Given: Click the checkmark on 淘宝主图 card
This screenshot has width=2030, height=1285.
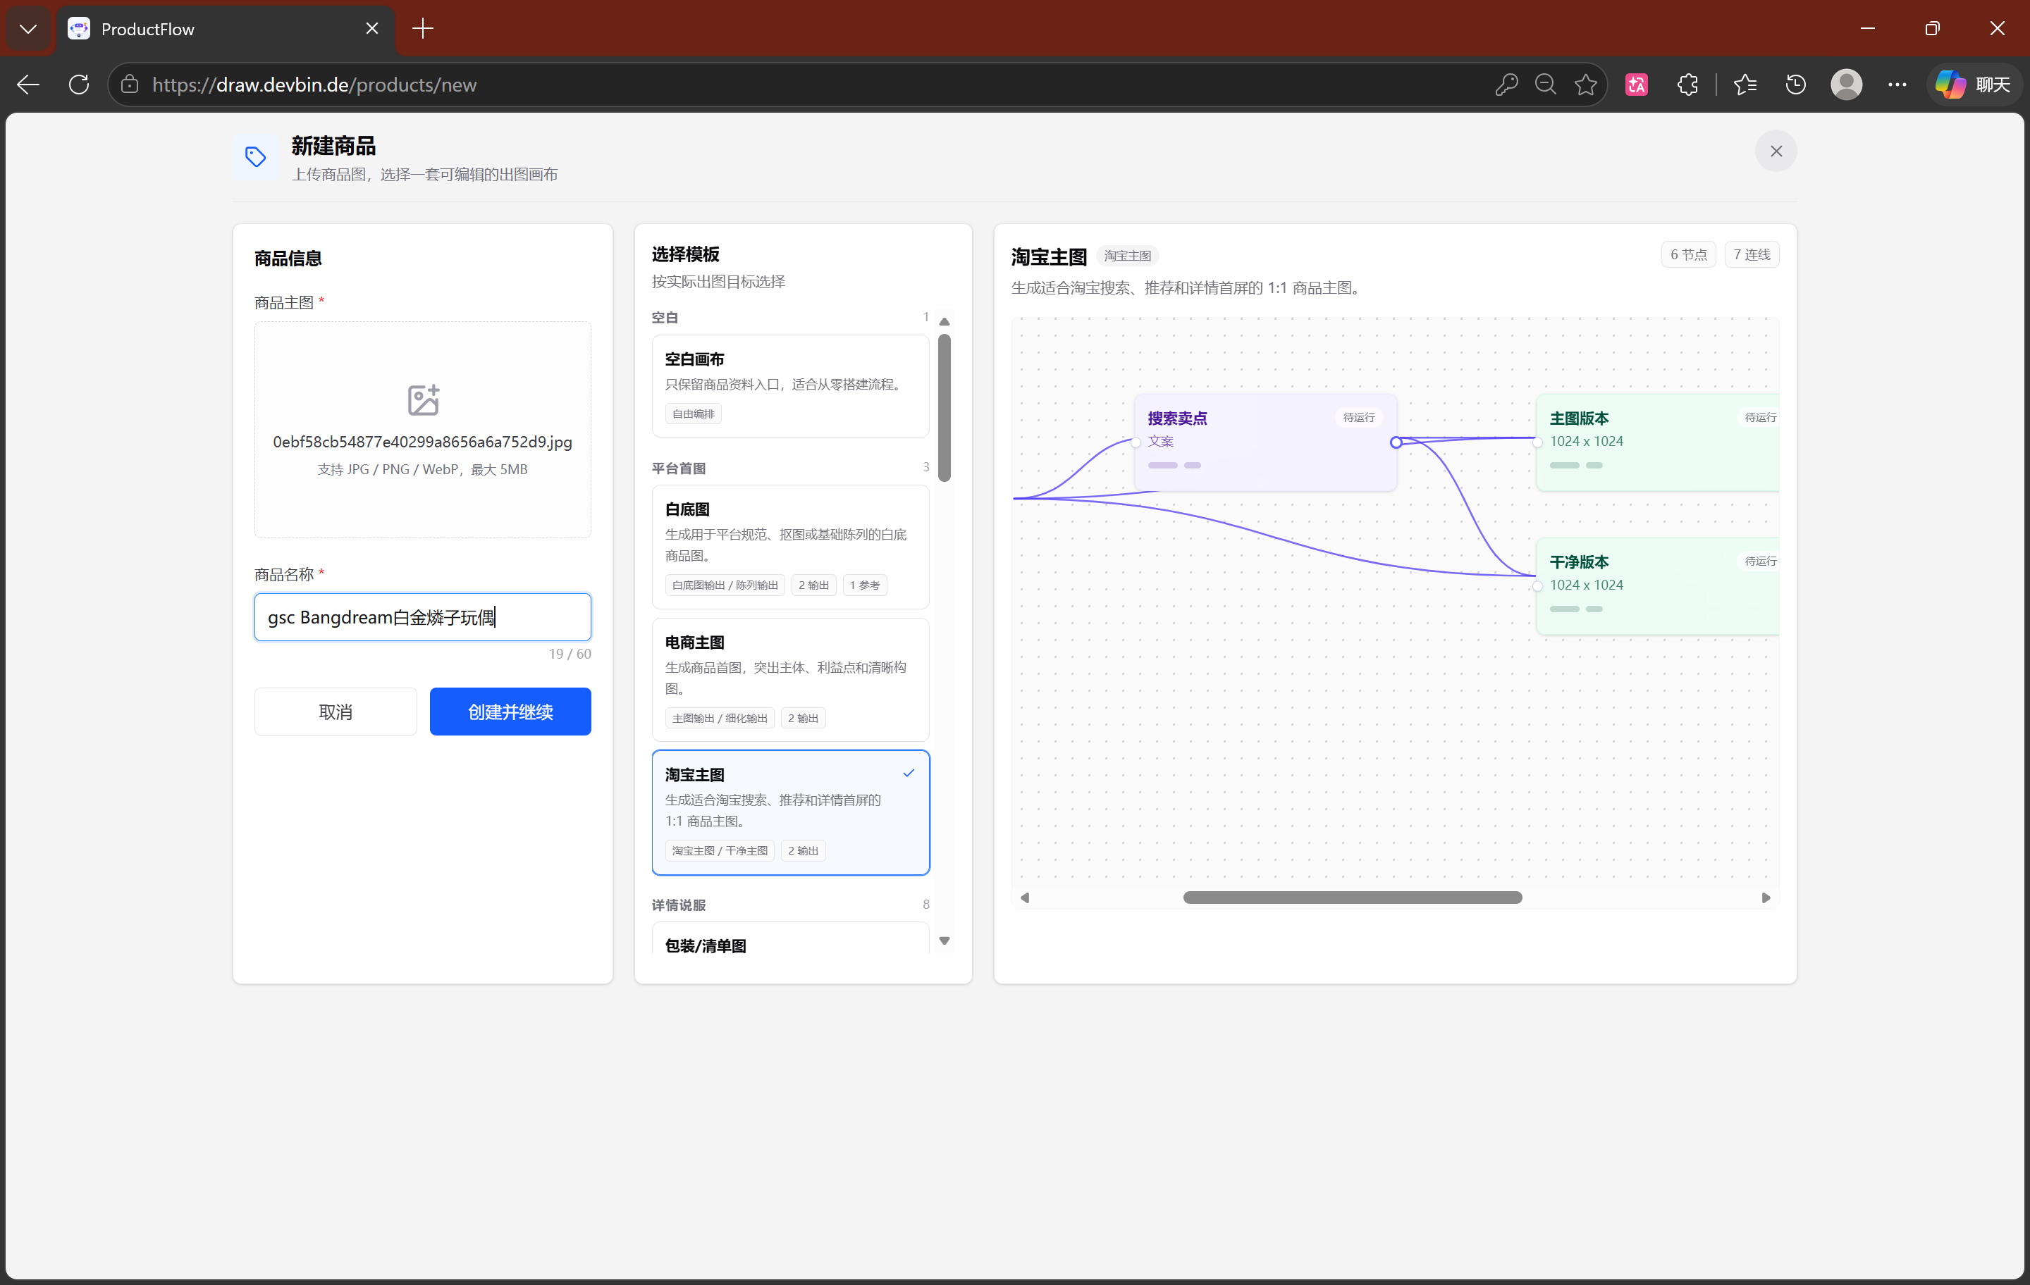Looking at the screenshot, I should tap(909, 773).
